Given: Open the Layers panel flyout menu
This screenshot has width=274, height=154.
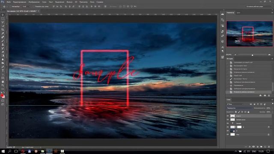Looking at the screenshot, I should tap(272, 100).
